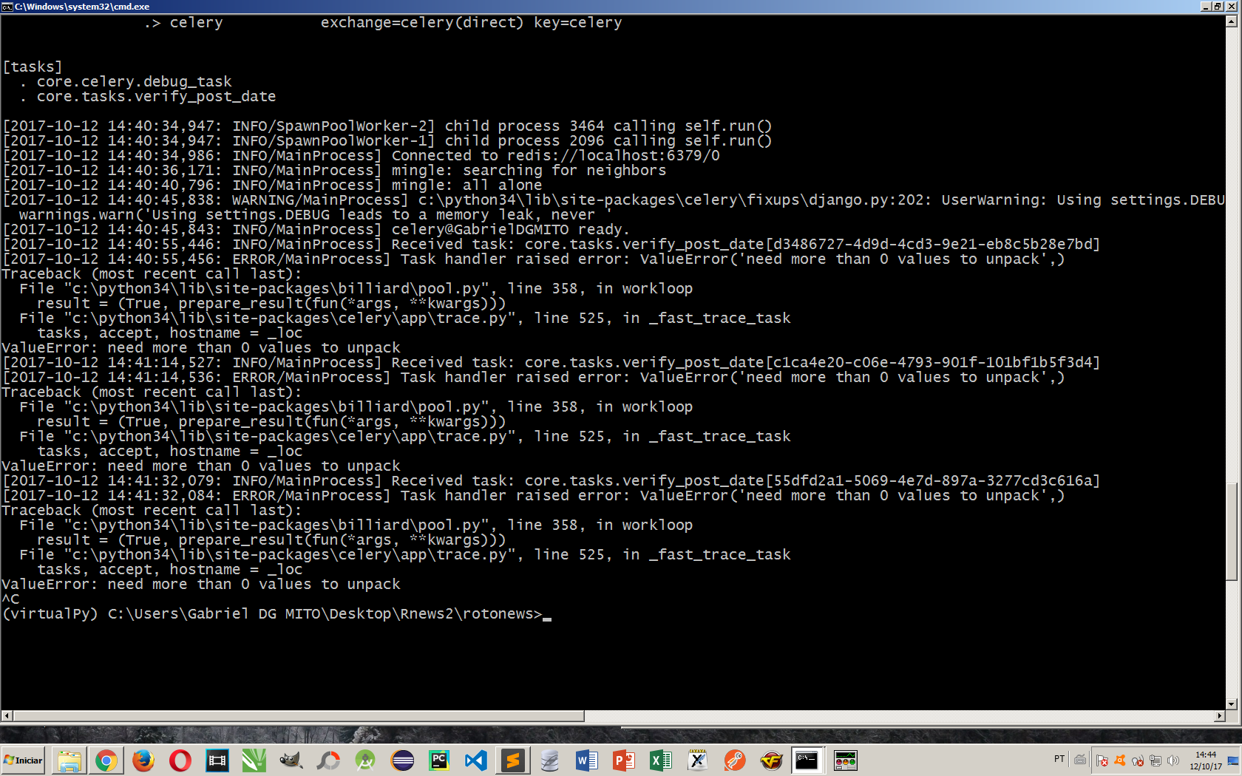
Task: Launch GIMP from the taskbar
Action: (x=291, y=760)
